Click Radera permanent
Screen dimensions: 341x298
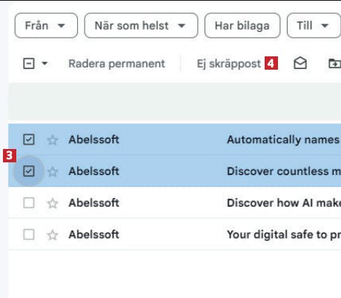point(116,64)
